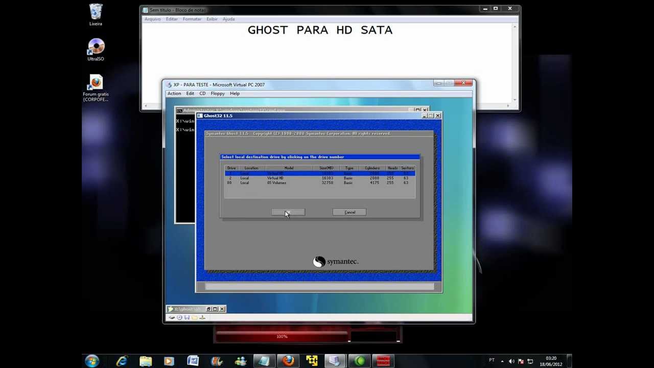Viewport: 654px width, 368px height.
Task: Open the red recorder taskbar app
Action: click(x=383, y=361)
